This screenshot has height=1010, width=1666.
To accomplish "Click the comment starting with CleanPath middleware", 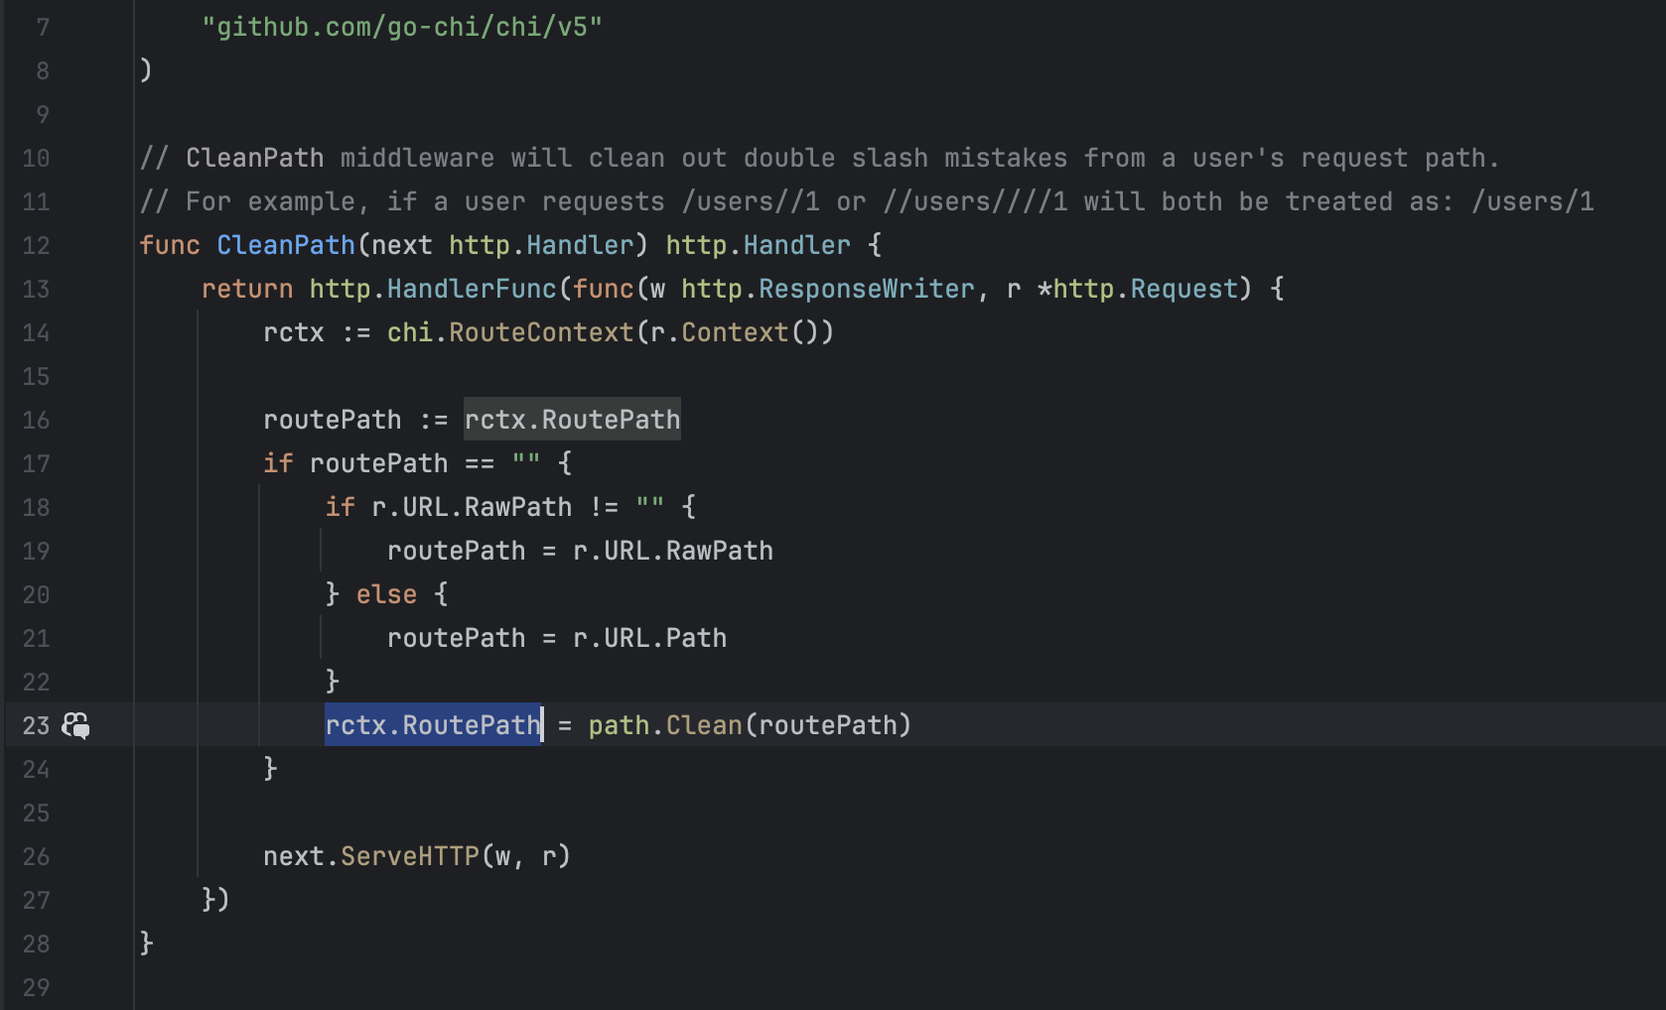I will pyautogui.click(x=818, y=158).
